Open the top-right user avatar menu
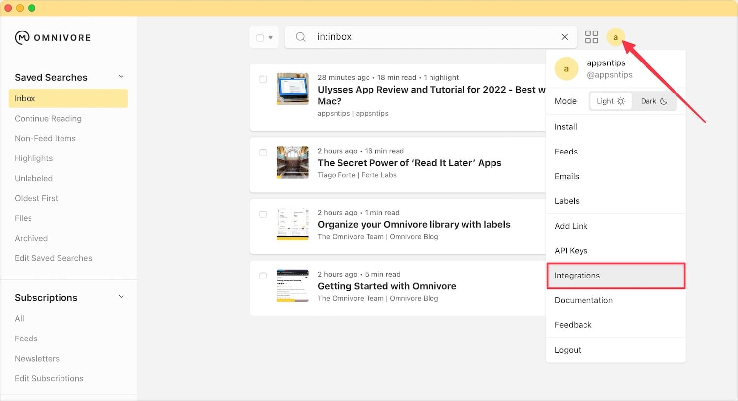738x401 pixels. tap(615, 37)
